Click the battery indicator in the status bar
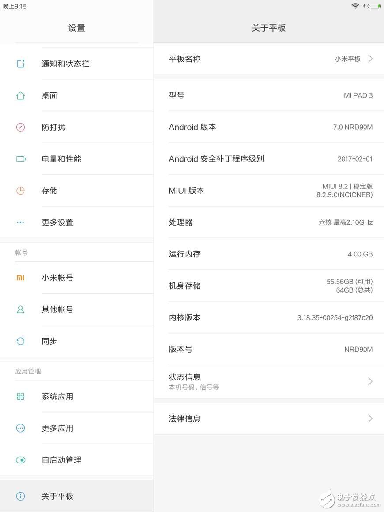The width and height of the screenshot is (384, 512). [375, 7]
